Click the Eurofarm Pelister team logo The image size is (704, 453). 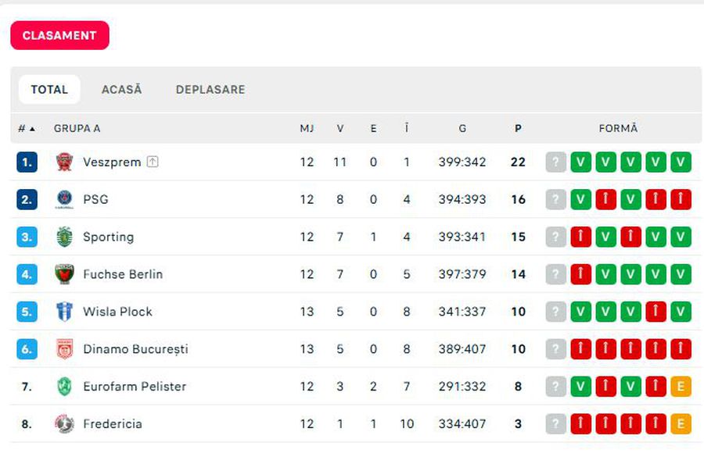64,387
